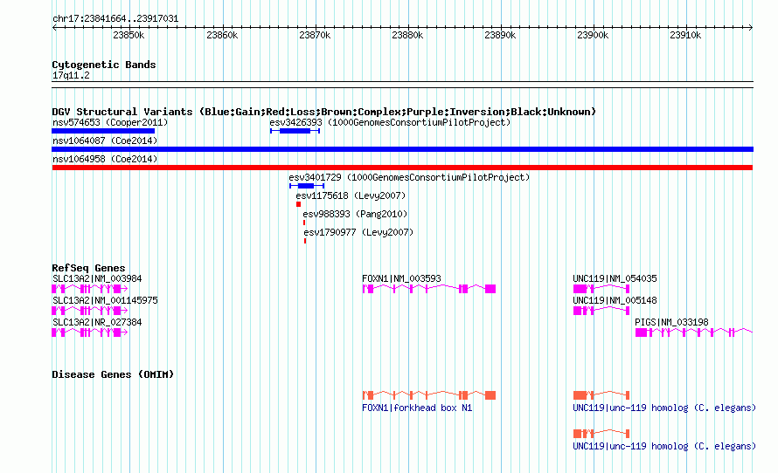The width and height of the screenshot is (778, 473).
Task: Open the esv988393 (Pang2010) variant label
Action: click(x=355, y=214)
